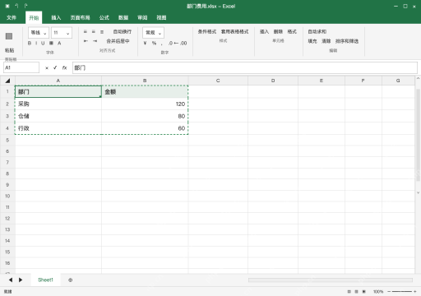Click the Name Box showing A1
Image resolution: width=421 pixels, height=296 pixels.
[x=21, y=67]
